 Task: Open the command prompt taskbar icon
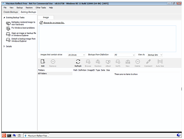click(9, 135)
